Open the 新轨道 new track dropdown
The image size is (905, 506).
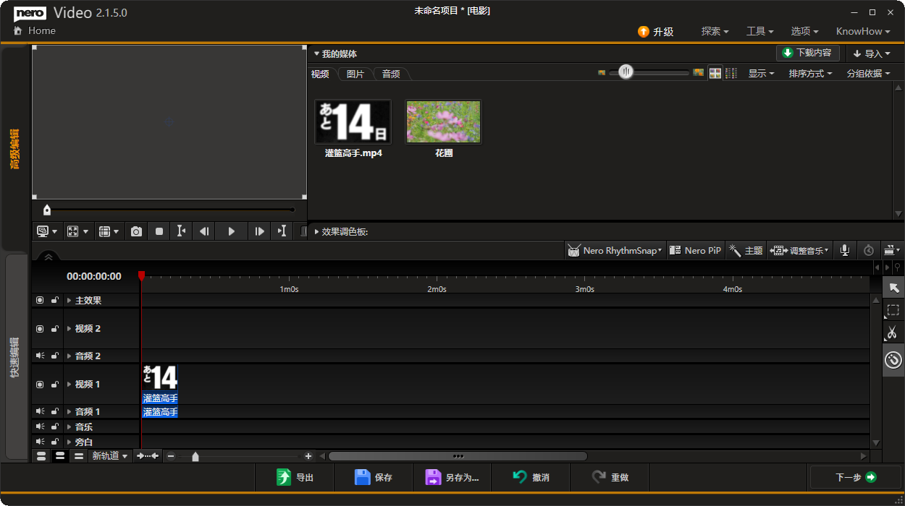tap(109, 456)
